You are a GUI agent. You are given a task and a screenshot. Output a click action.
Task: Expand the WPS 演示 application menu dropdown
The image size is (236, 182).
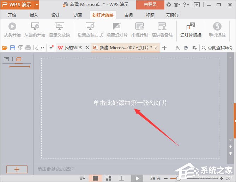(x=37, y=5)
